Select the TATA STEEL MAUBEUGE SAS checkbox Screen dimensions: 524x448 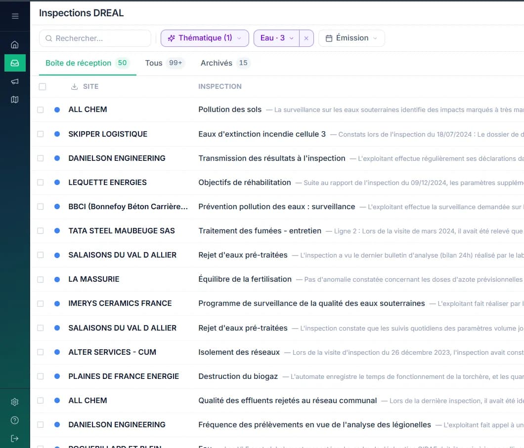click(x=41, y=231)
